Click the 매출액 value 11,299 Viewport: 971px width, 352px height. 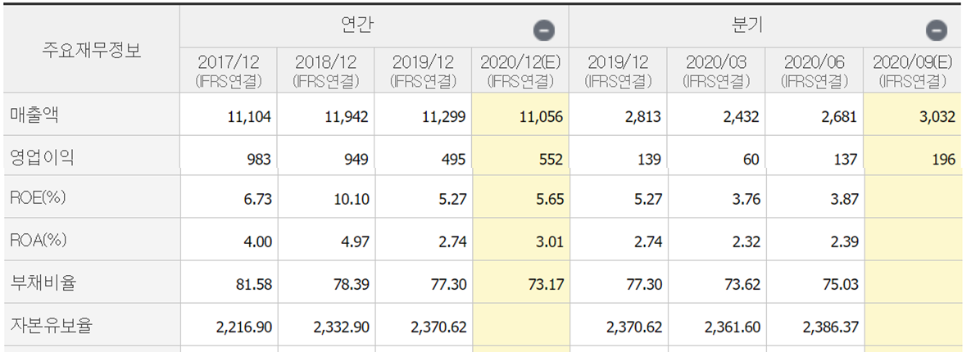pos(442,117)
